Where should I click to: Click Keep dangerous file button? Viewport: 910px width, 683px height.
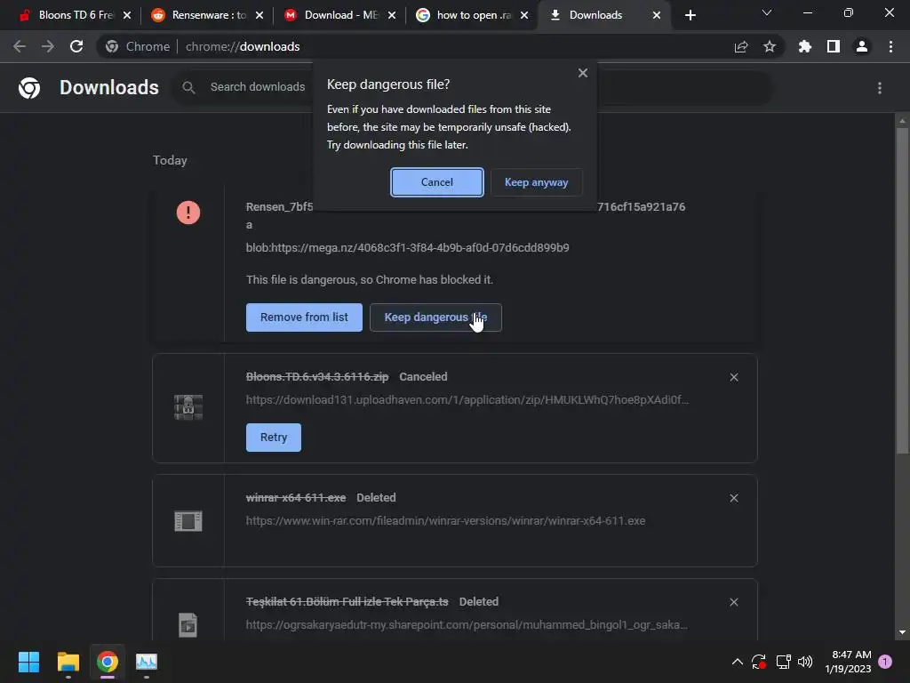[x=435, y=317]
